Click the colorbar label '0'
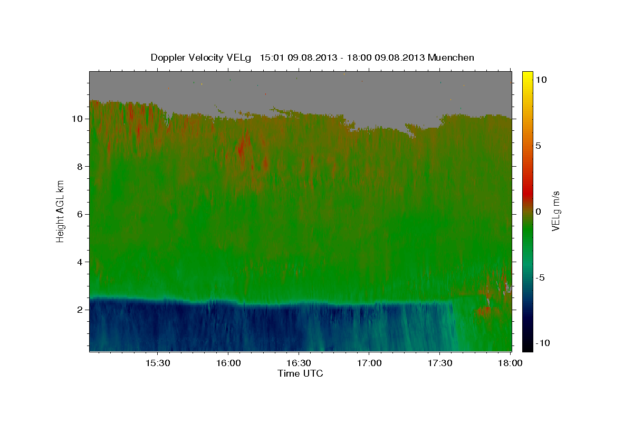Viewport: 633px width, 422px height. [539, 212]
